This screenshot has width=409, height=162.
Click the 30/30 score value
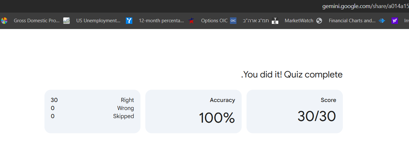tap(316, 116)
